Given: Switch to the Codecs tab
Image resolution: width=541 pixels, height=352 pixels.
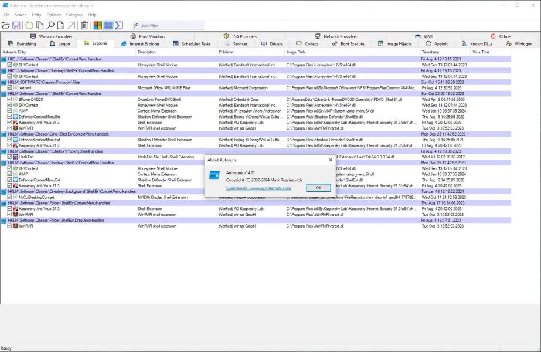Looking at the screenshot, I should pyautogui.click(x=307, y=44).
